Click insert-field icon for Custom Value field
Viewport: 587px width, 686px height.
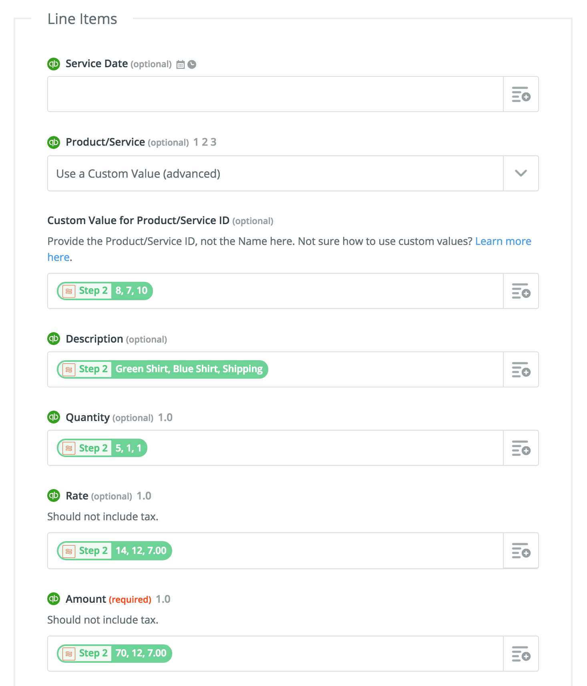click(521, 291)
